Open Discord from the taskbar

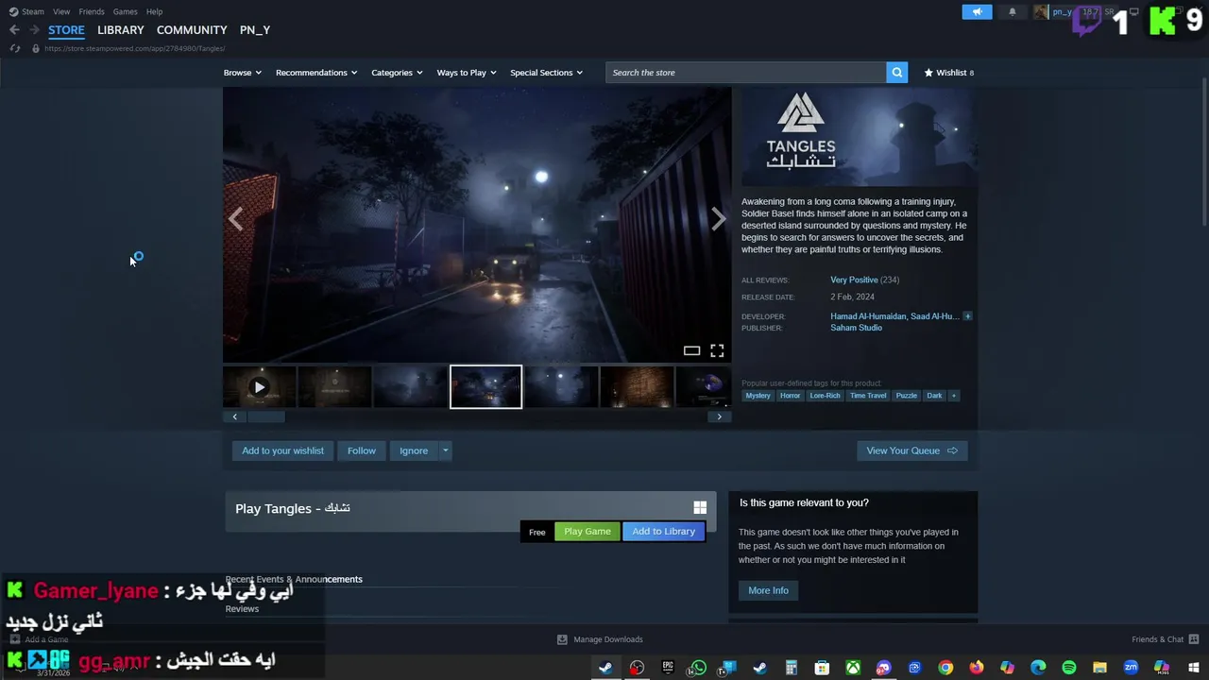883,668
